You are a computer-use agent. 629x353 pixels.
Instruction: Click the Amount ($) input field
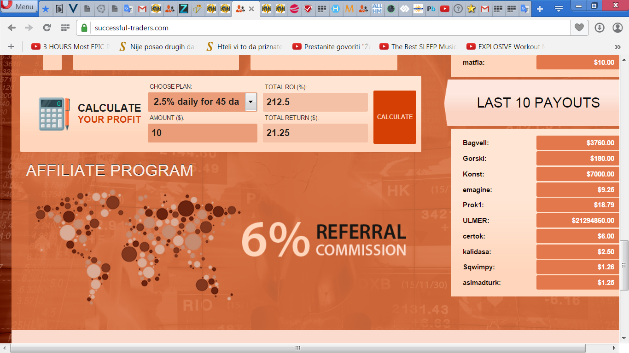pyautogui.click(x=202, y=133)
